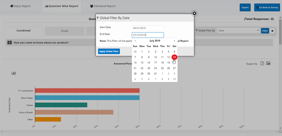Choose July 28 in the calendar
This screenshot has width=282, height=136.
tap(135, 74)
